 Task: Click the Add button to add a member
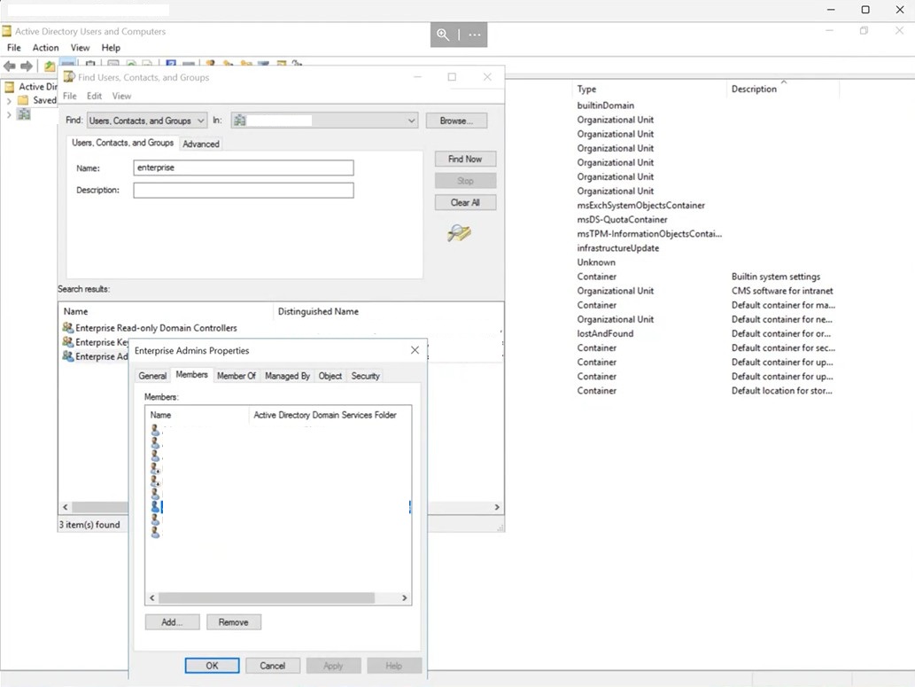click(x=171, y=621)
